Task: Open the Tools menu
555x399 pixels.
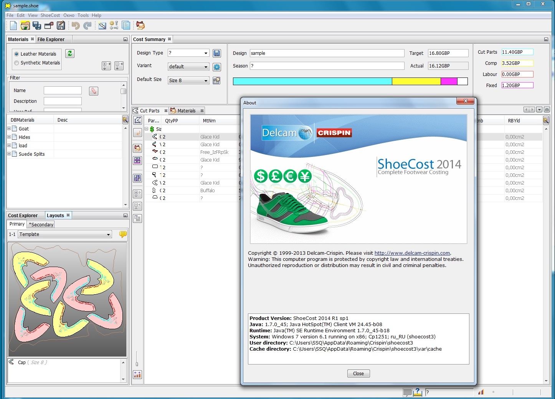Action: [83, 15]
